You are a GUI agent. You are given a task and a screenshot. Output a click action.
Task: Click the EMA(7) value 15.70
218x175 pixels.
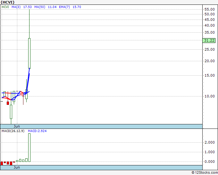(77, 7)
